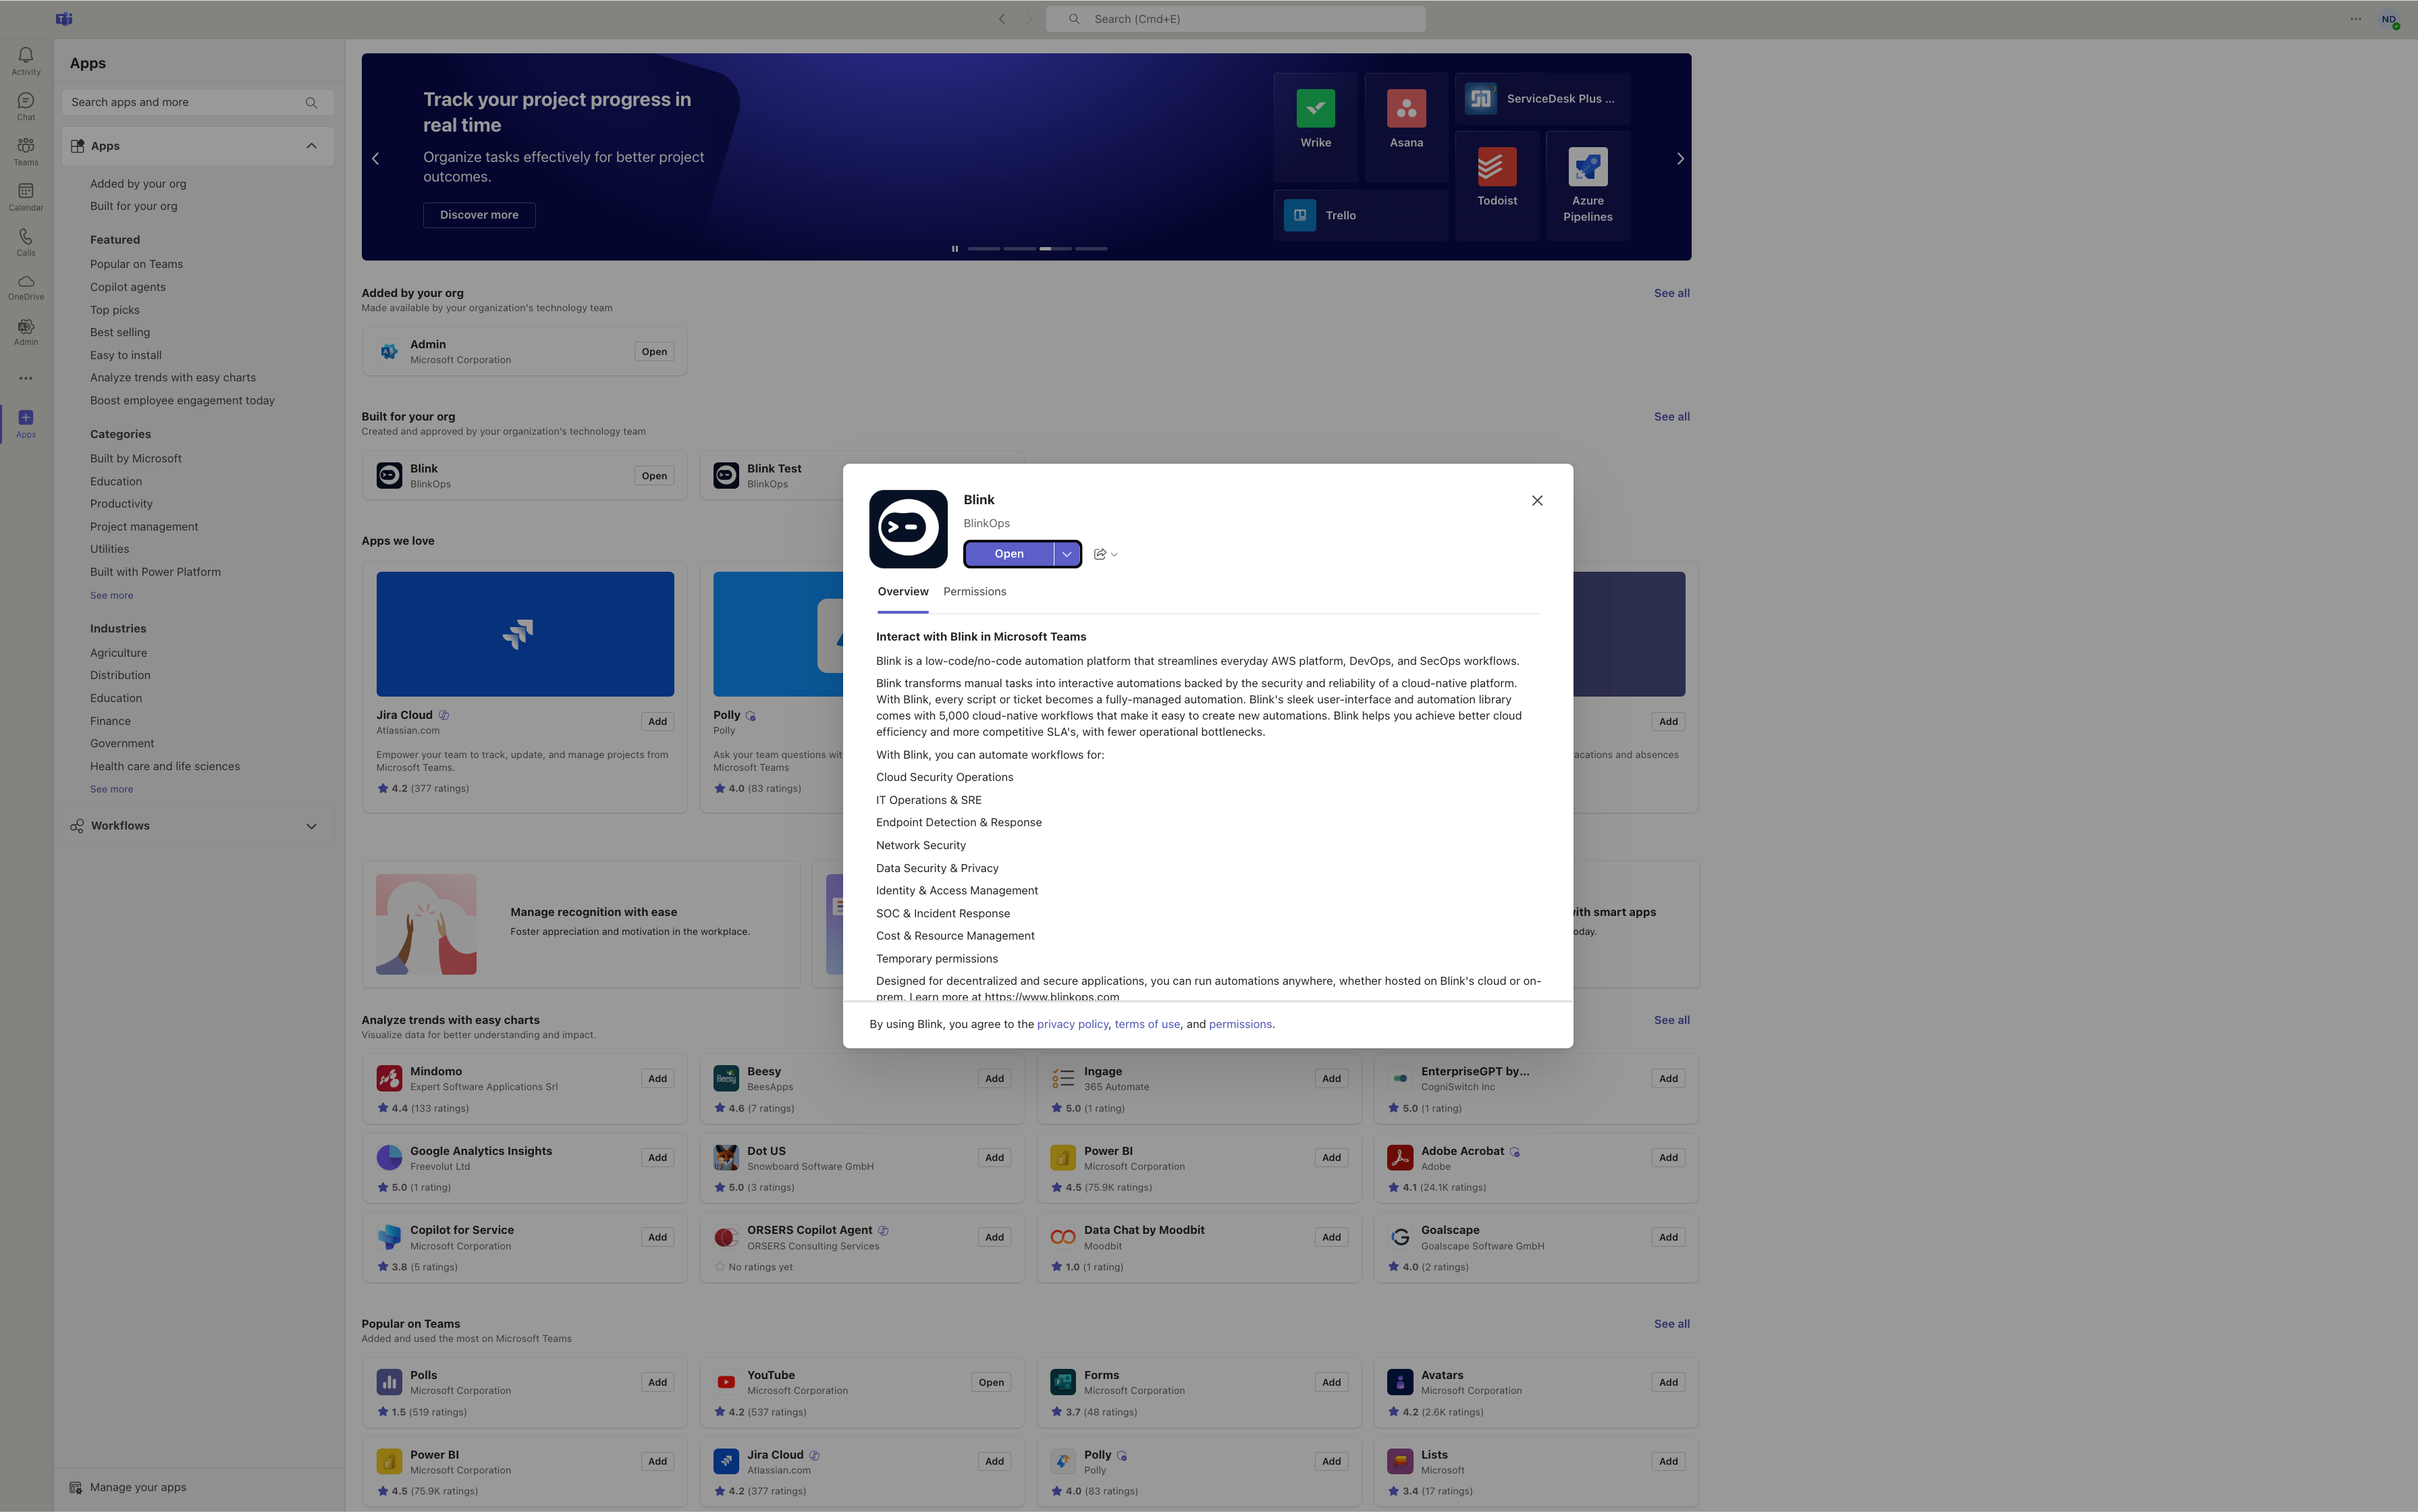Viewport: 2418px width, 1512px height.
Task: Pause the banner carousel
Action: (954, 248)
